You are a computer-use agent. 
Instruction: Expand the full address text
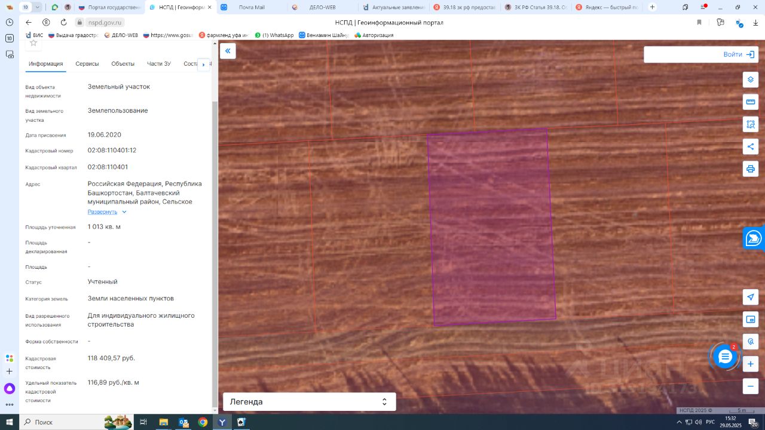107,212
